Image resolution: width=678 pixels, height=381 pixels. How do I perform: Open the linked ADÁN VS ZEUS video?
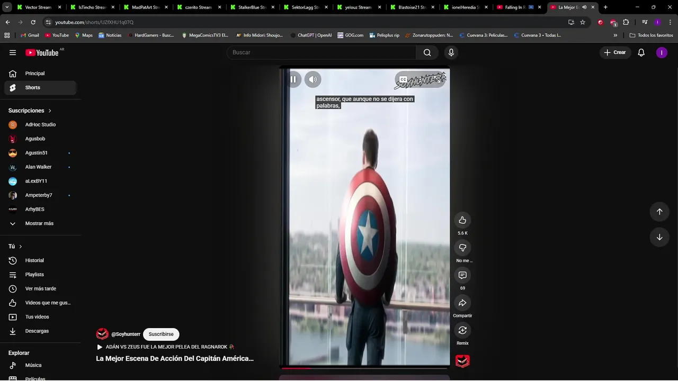(x=165, y=347)
